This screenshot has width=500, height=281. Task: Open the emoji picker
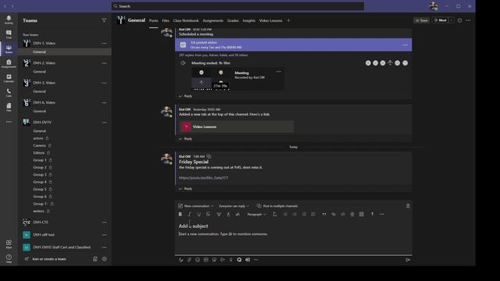(198, 260)
